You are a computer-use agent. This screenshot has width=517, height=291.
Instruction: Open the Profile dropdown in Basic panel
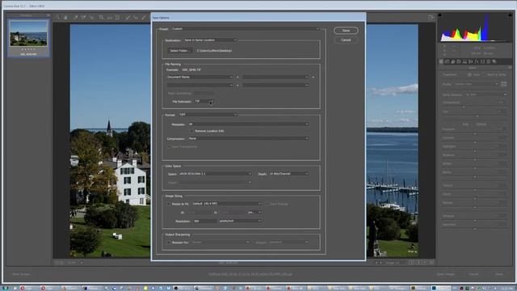click(477, 84)
